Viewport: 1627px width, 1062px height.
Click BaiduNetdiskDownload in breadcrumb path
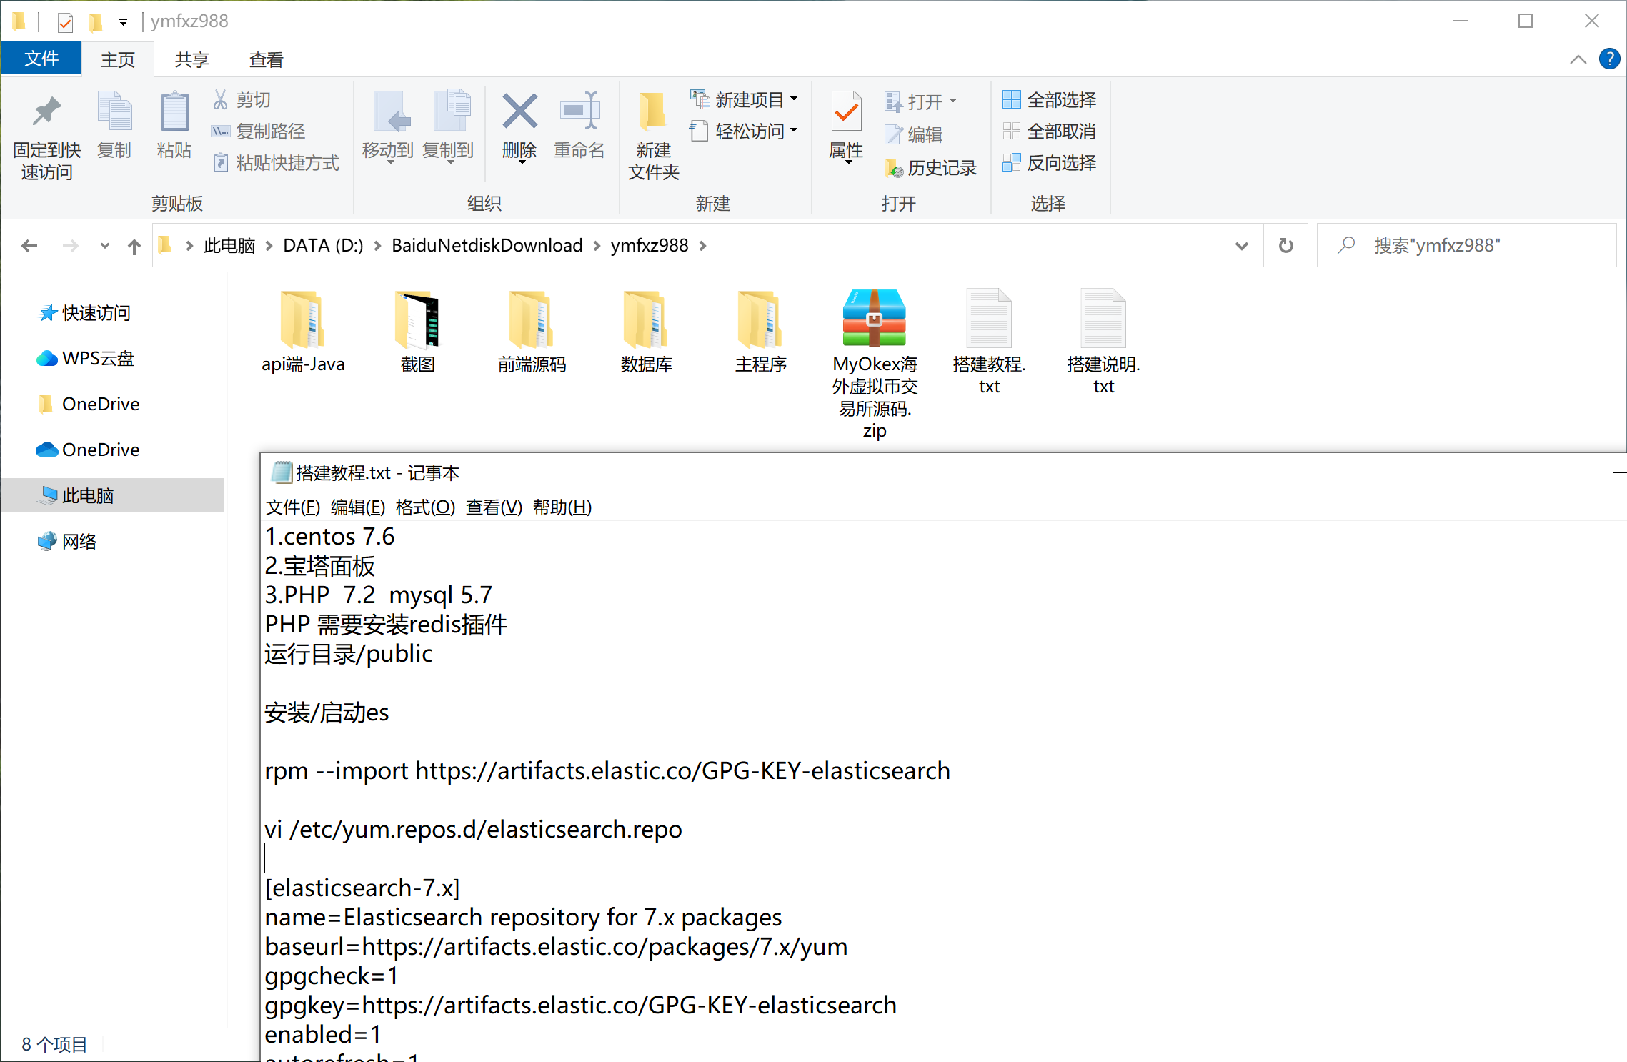pos(487,246)
